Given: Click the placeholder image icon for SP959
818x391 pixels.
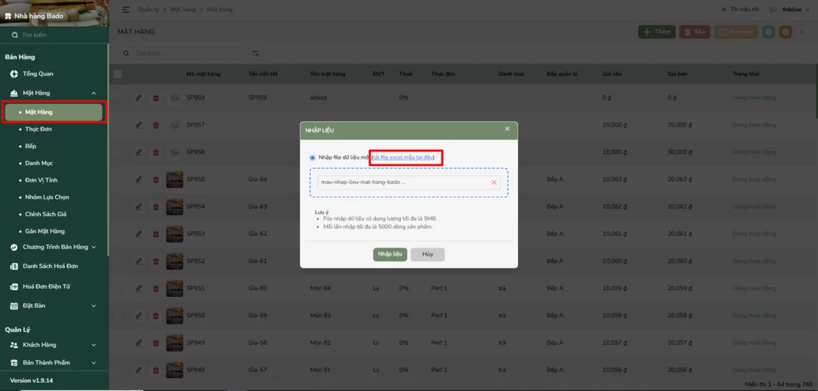Looking at the screenshot, I should [175, 98].
